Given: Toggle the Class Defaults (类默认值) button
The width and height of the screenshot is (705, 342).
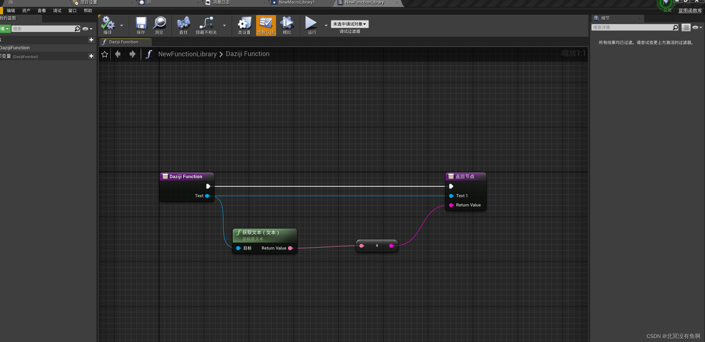Looking at the screenshot, I should point(266,25).
